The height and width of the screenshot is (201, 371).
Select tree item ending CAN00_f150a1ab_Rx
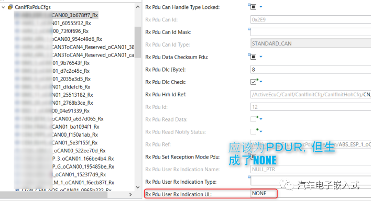[x=56, y=135]
